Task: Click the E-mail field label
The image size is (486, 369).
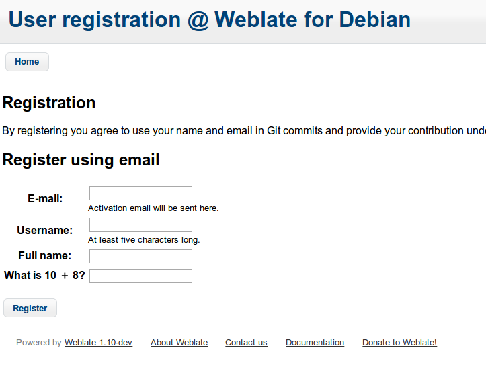Action: [x=45, y=199]
